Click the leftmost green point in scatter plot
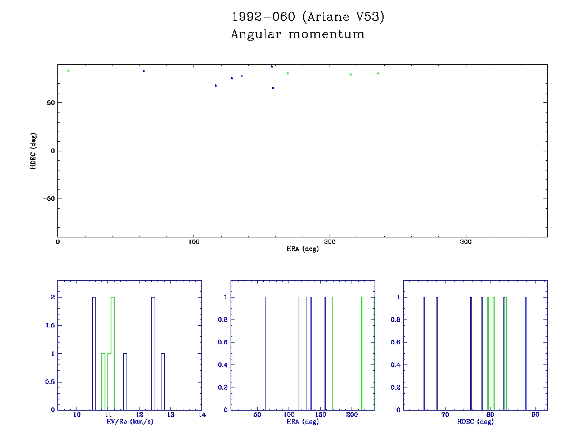 68,71
